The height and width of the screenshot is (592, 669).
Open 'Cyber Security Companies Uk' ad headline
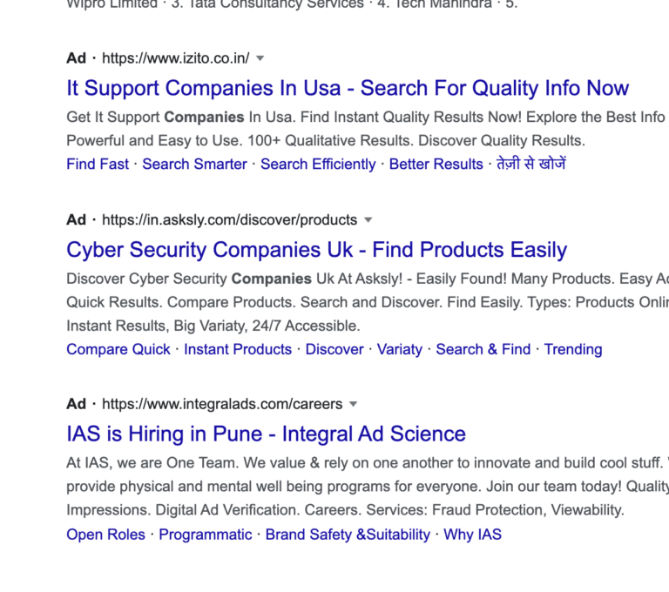click(x=316, y=250)
